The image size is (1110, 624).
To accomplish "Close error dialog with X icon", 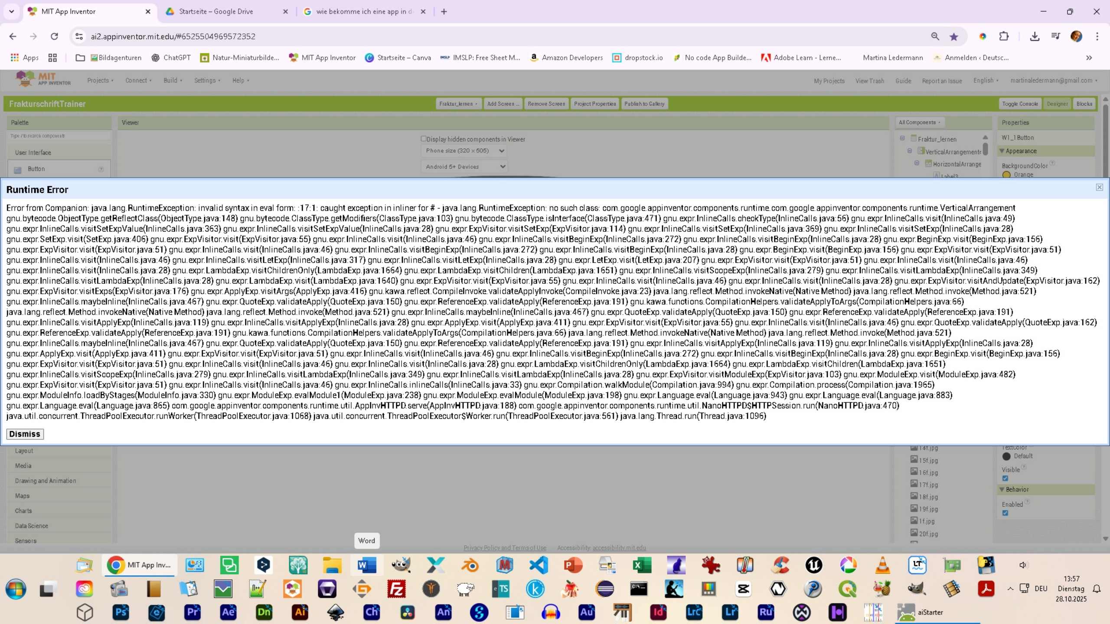I will (1099, 187).
